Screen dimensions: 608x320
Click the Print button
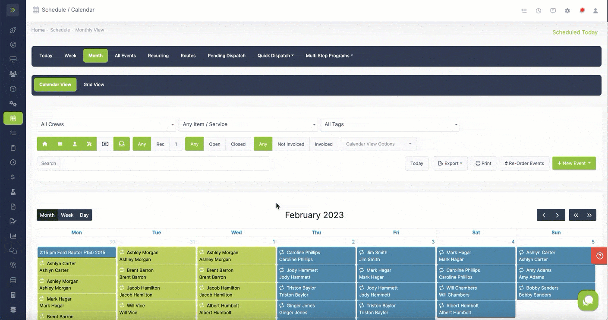click(483, 163)
